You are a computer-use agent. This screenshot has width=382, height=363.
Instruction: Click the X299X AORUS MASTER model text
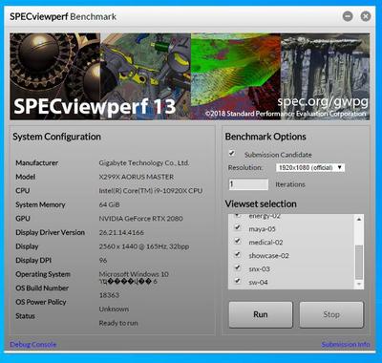(x=137, y=177)
